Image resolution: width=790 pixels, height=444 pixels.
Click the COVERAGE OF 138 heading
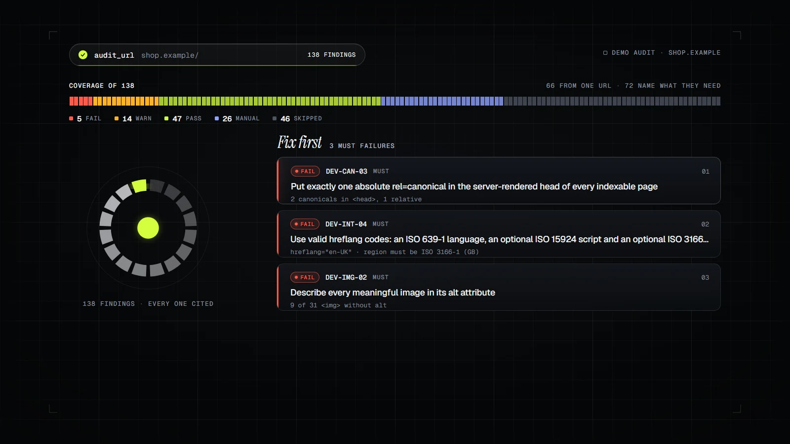[x=102, y=86]
